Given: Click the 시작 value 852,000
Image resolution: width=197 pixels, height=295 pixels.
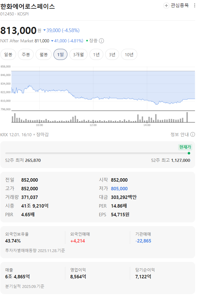Looking at the screenshot, I should [119, 180].
